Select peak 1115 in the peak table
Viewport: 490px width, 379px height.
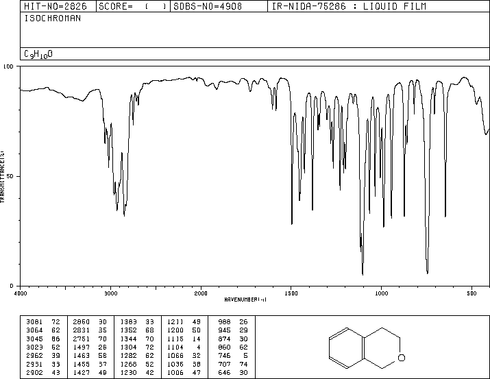click(x=175, y=339)
